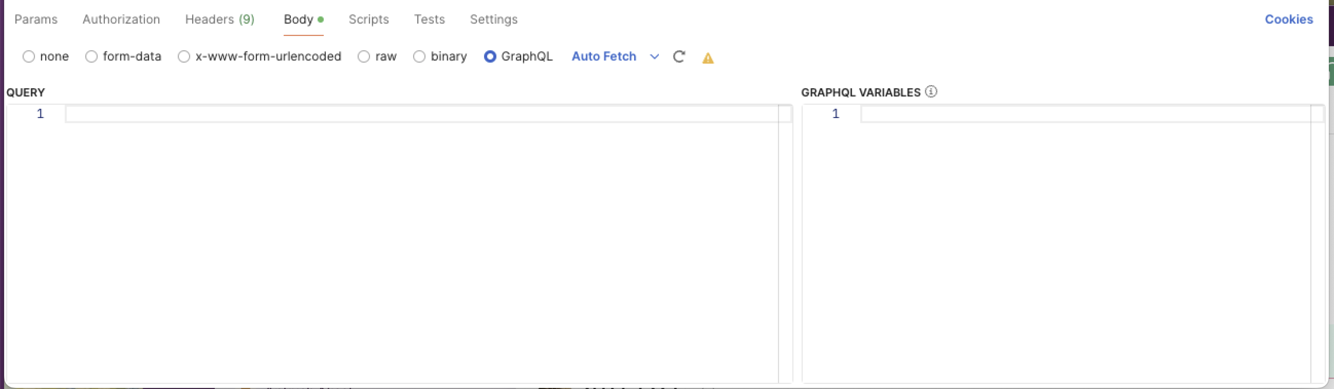The image size is (1334, 389).
Task: Select the raw body radio button
Action: tap(364, 56)
